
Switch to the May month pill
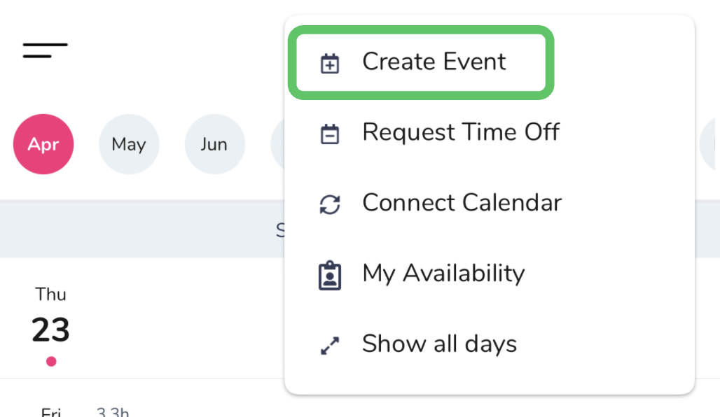click(129, 145)
